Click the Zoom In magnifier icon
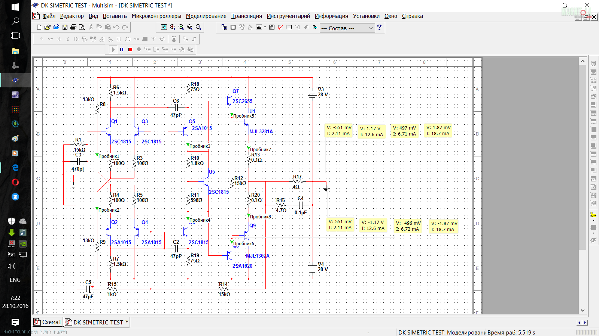This screenshot has height=336, width=599. tap(173, 27)
